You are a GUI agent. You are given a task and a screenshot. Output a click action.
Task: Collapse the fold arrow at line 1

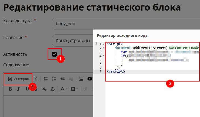(x=104, y=44)
